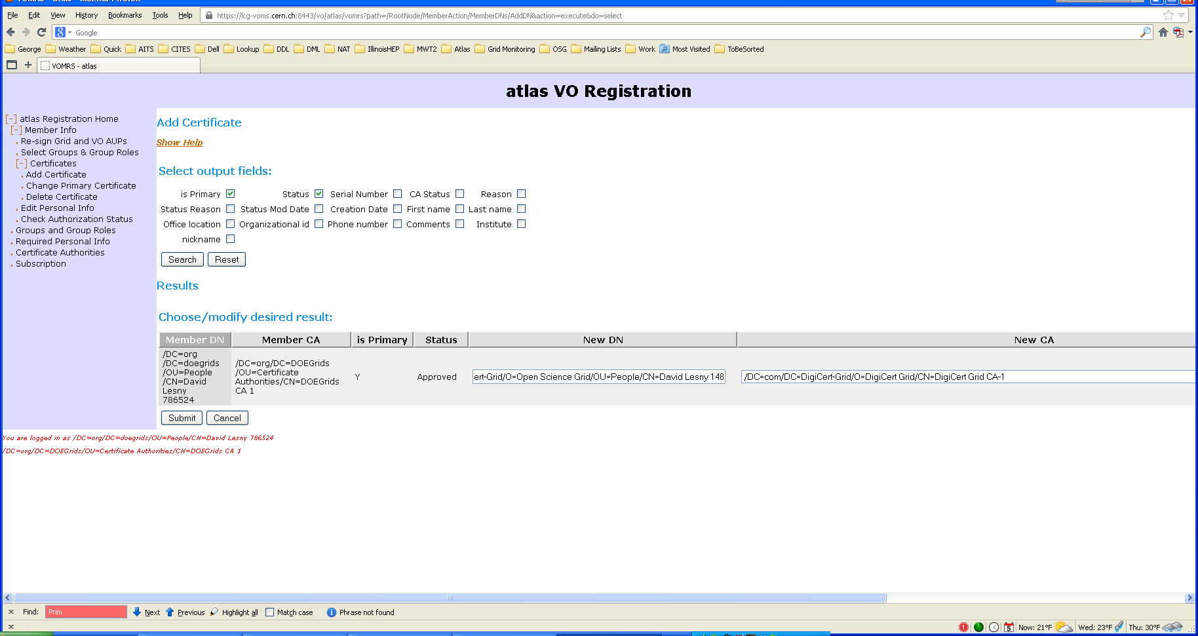Open a new tab with plus icon
The image size is (1198, 636).
[x=28, y=65]
